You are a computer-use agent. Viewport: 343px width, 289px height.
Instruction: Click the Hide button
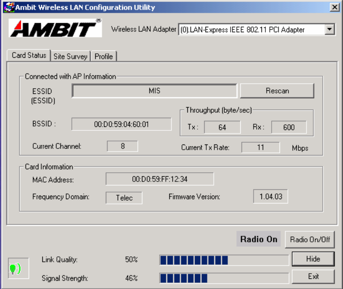click(313, 259)
